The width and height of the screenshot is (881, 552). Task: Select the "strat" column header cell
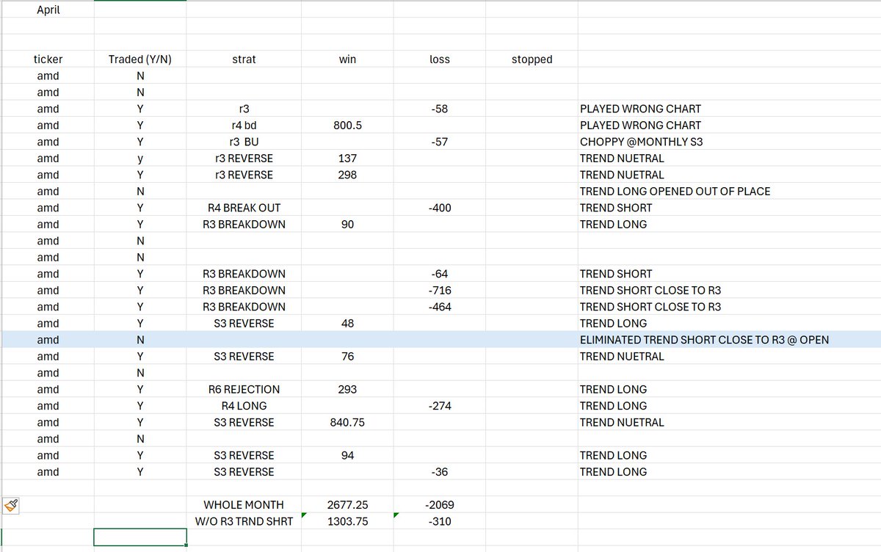click(x=244, y=59)
